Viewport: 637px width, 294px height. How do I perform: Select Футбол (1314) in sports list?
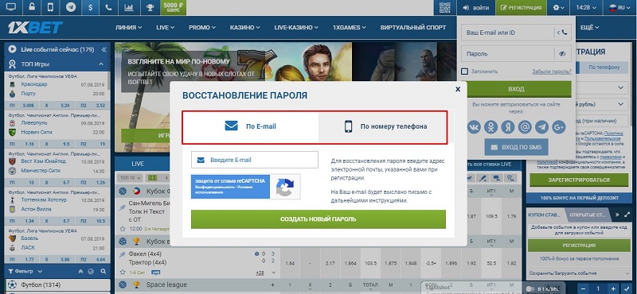pos(57,284)
